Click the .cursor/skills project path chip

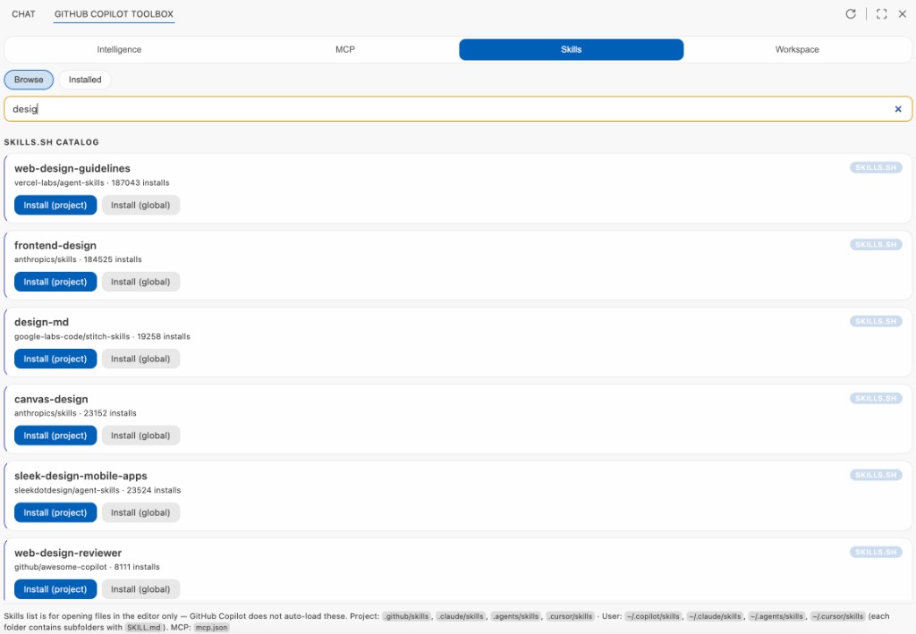(570, 616)
